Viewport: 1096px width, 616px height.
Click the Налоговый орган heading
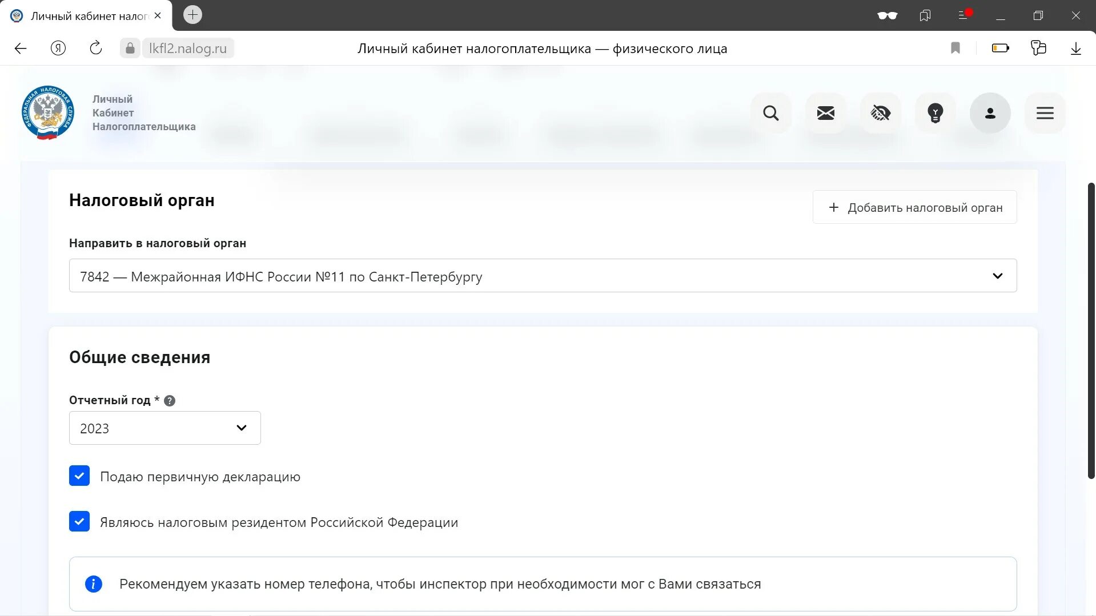click(x=142, y=200)
